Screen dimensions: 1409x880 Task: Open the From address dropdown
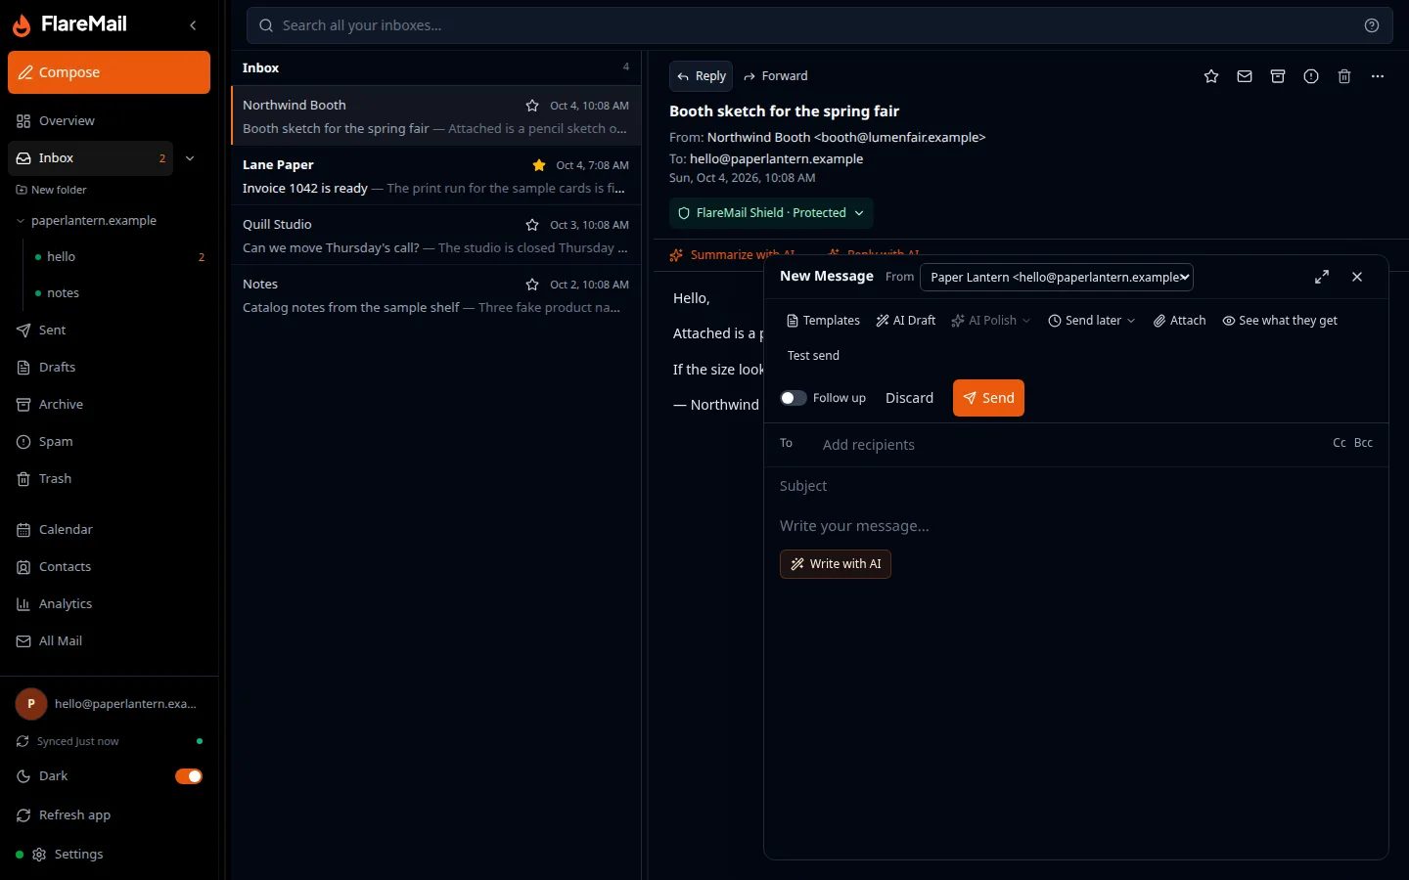[1057, 278]
